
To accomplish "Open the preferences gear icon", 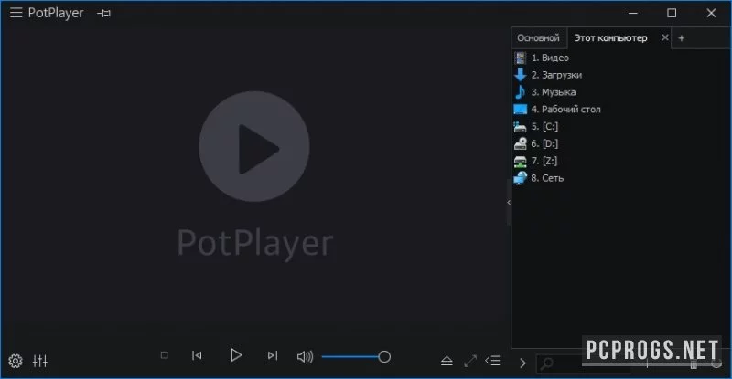I will click(16, 361).
